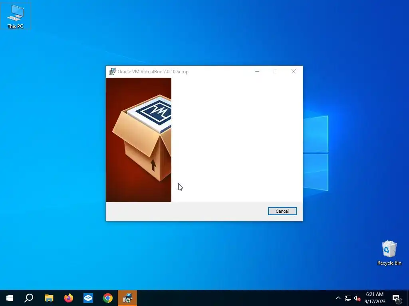This screenshot has height=306, width=409.
Task: Open the notification center icon
Action: coord(397,298)
